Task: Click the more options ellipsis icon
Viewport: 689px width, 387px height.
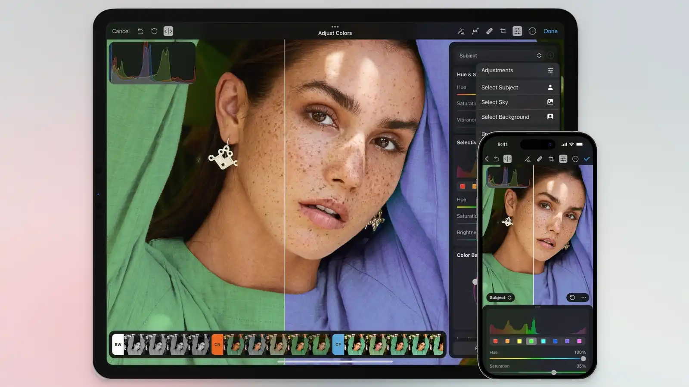Action: point(532,31)
